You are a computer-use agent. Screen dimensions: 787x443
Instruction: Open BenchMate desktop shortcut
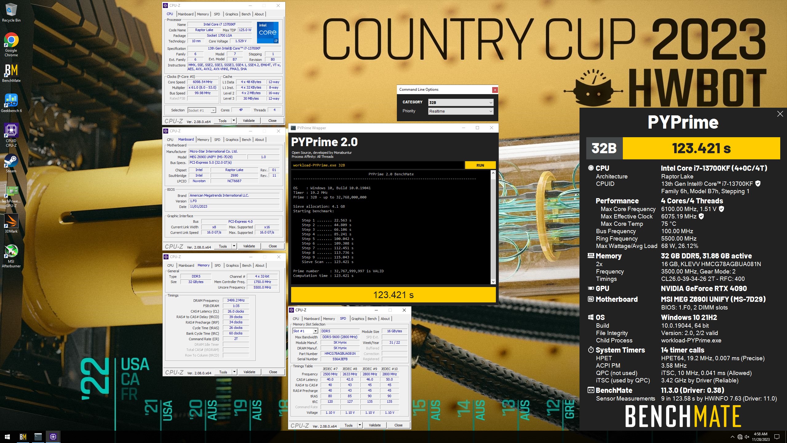[x=11, y=73]
